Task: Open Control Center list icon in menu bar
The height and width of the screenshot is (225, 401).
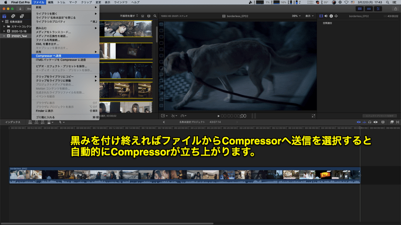Action: 394,2
